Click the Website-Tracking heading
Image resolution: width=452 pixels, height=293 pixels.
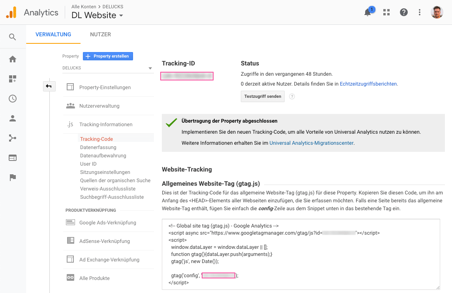tap(187, 170)
